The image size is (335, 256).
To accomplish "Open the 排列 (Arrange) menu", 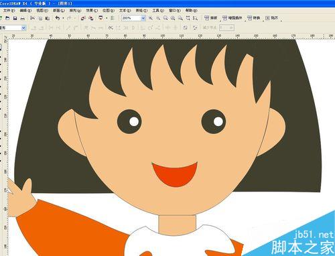I will [75, 11].
